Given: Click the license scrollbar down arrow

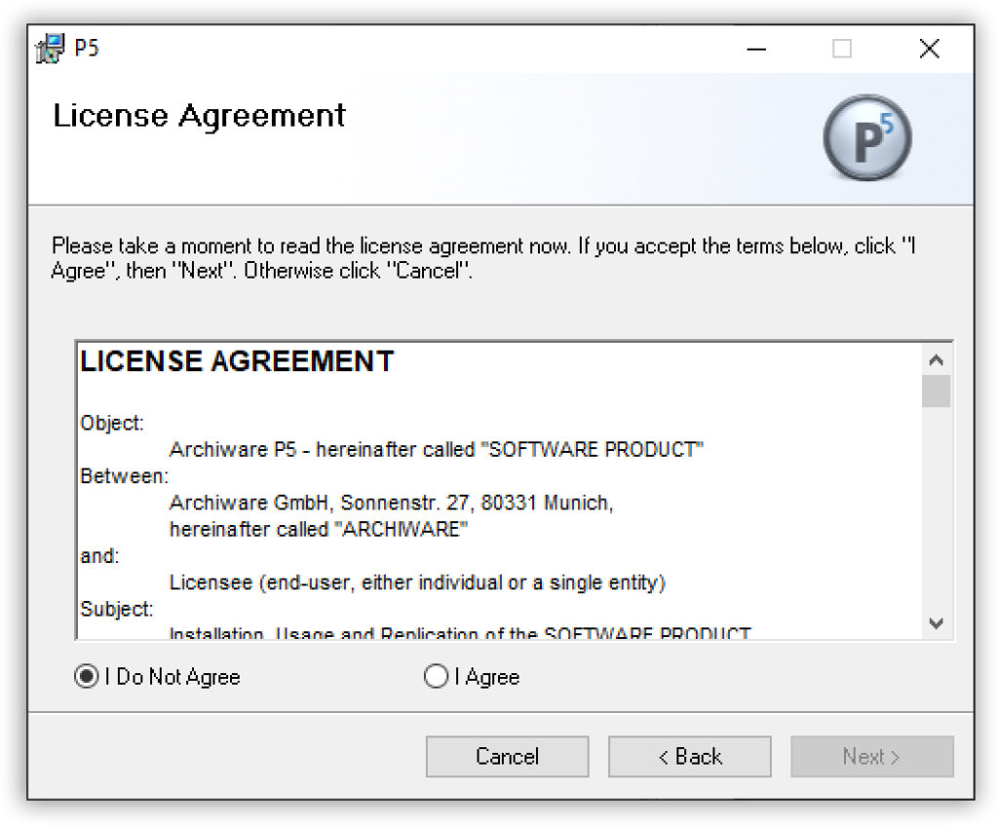Looking at the screenshot, I should coord(937,622).
